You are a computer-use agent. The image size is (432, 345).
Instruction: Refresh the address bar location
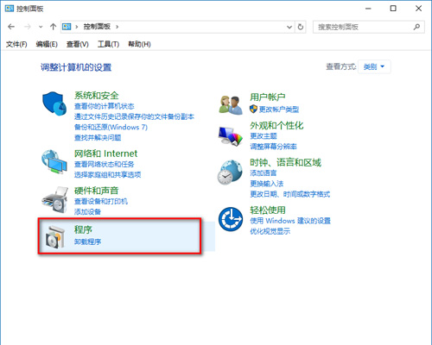[x=301, y=27]
